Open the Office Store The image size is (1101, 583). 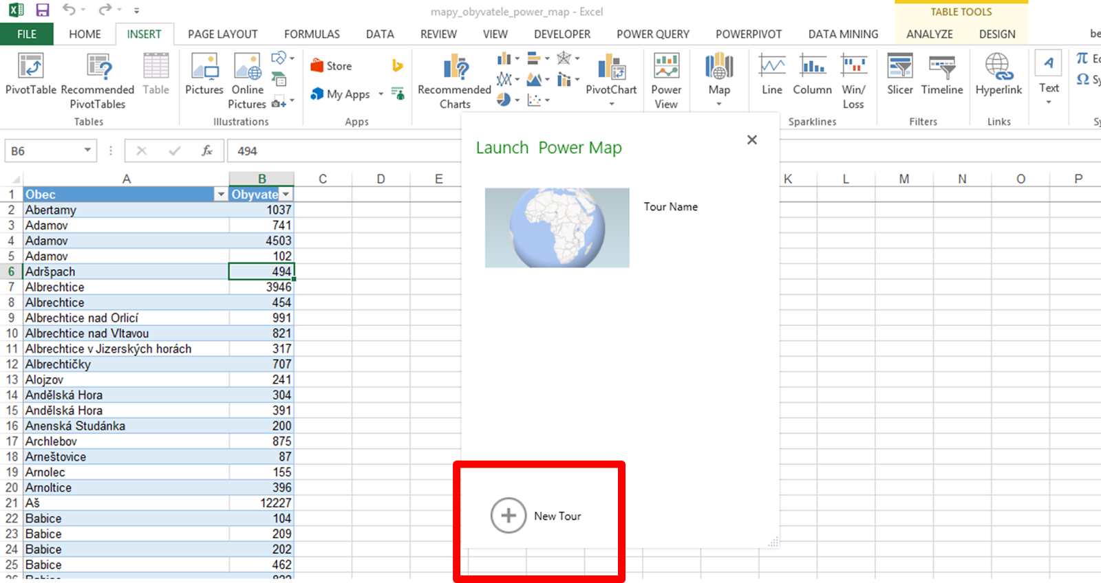(331, 66)
